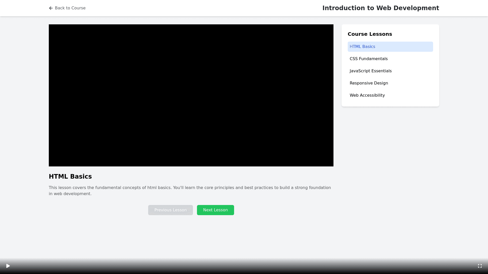Click the HTML Basics heading below video

tap(70, 177)
